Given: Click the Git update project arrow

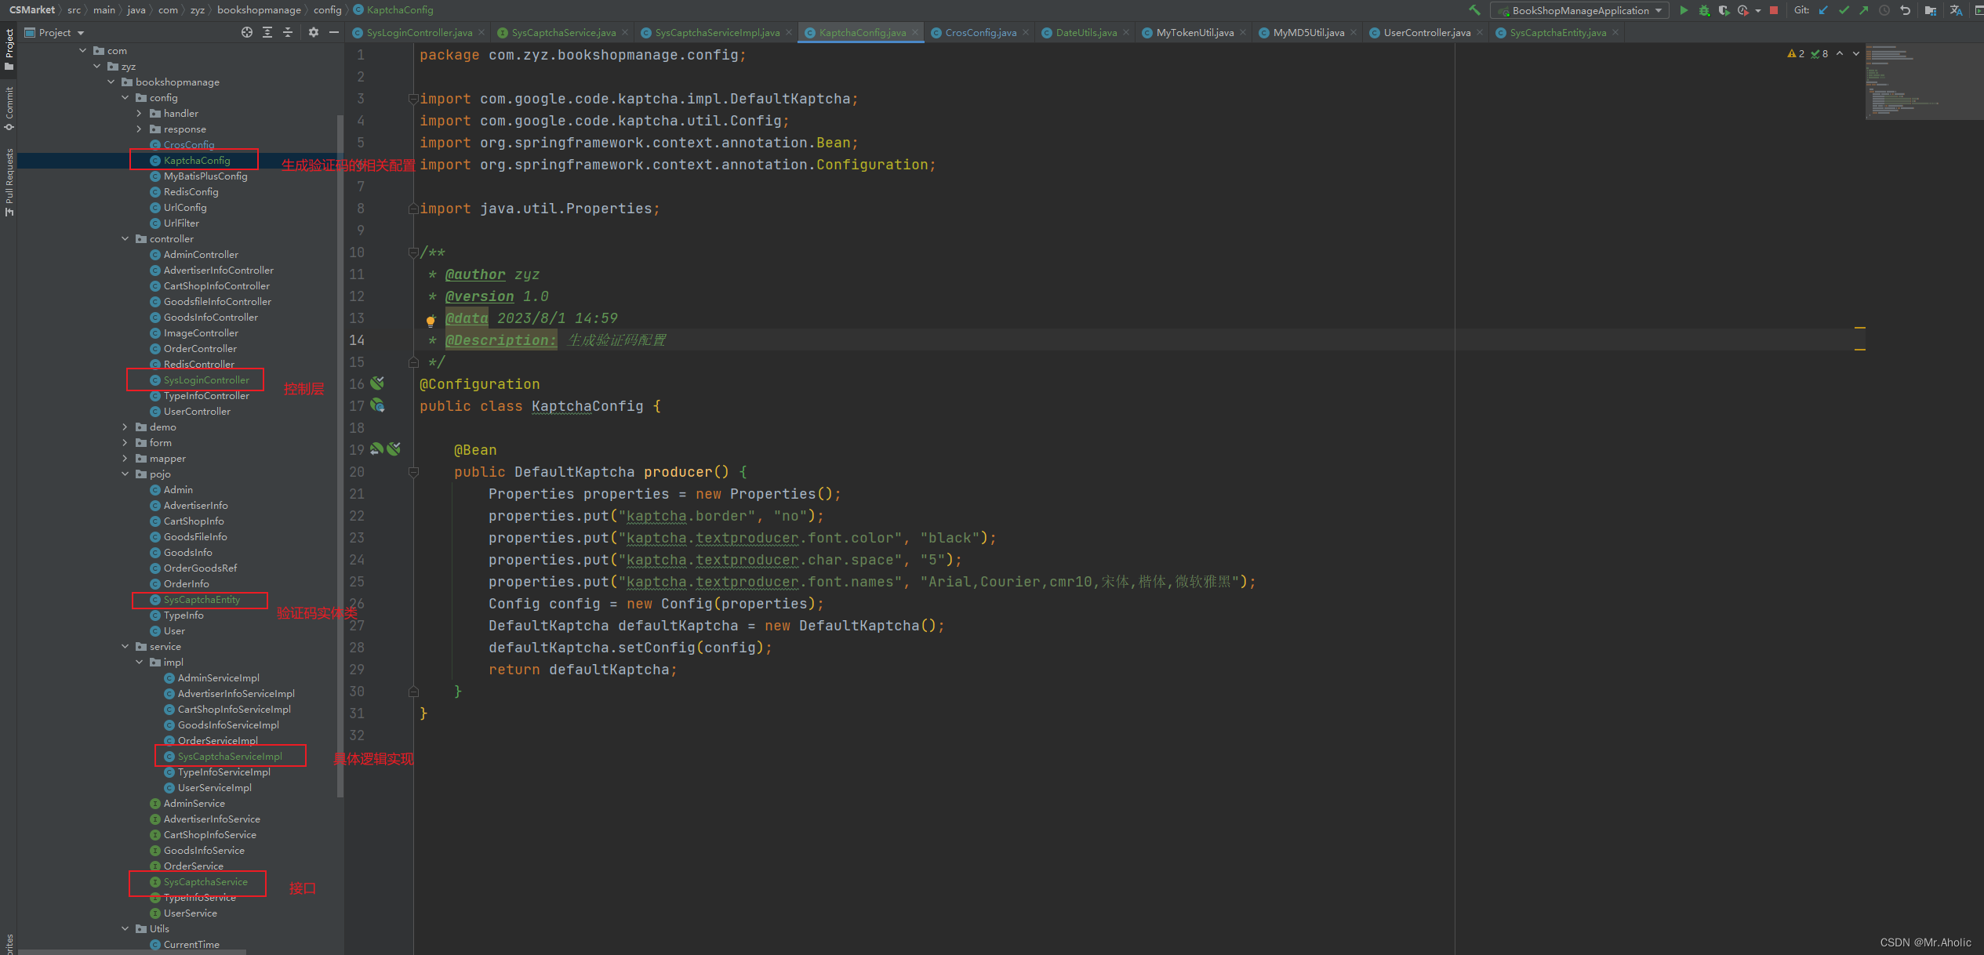Looking at the screenshot, I should click(x=1823, y=10).
